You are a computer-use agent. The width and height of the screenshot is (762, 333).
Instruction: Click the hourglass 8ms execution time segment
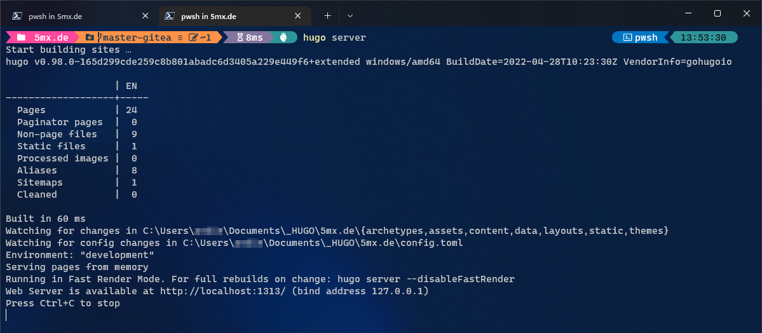pyautogui.click(x=249, y=37)
